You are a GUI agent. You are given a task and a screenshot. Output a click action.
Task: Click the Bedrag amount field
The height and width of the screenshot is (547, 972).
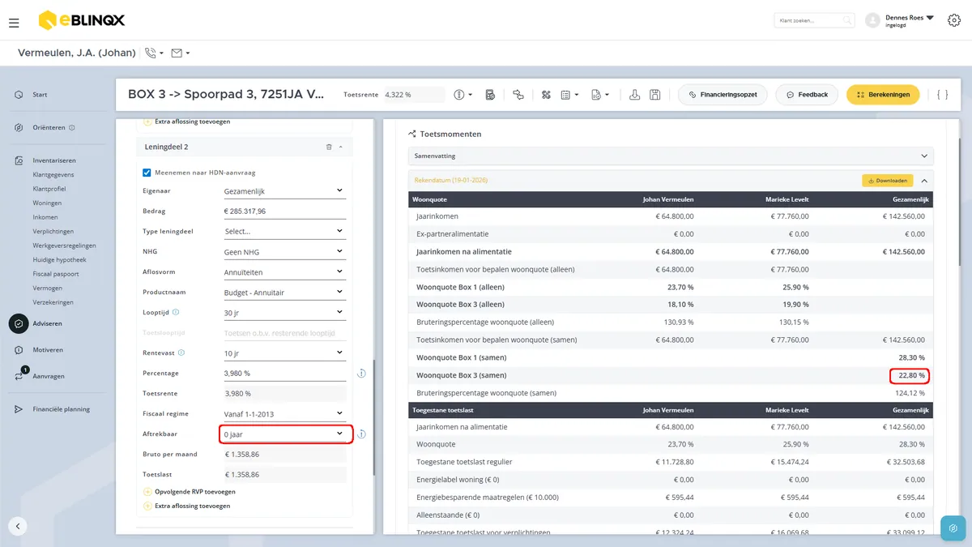284,212
